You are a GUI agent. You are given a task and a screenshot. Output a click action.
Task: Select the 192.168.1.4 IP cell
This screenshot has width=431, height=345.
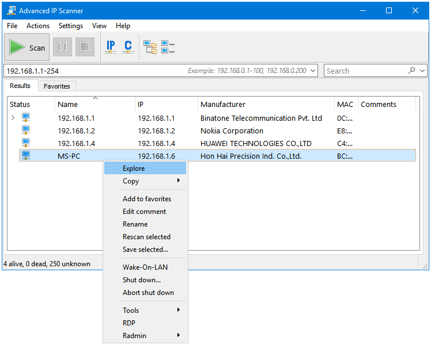(x=156, y=143)
